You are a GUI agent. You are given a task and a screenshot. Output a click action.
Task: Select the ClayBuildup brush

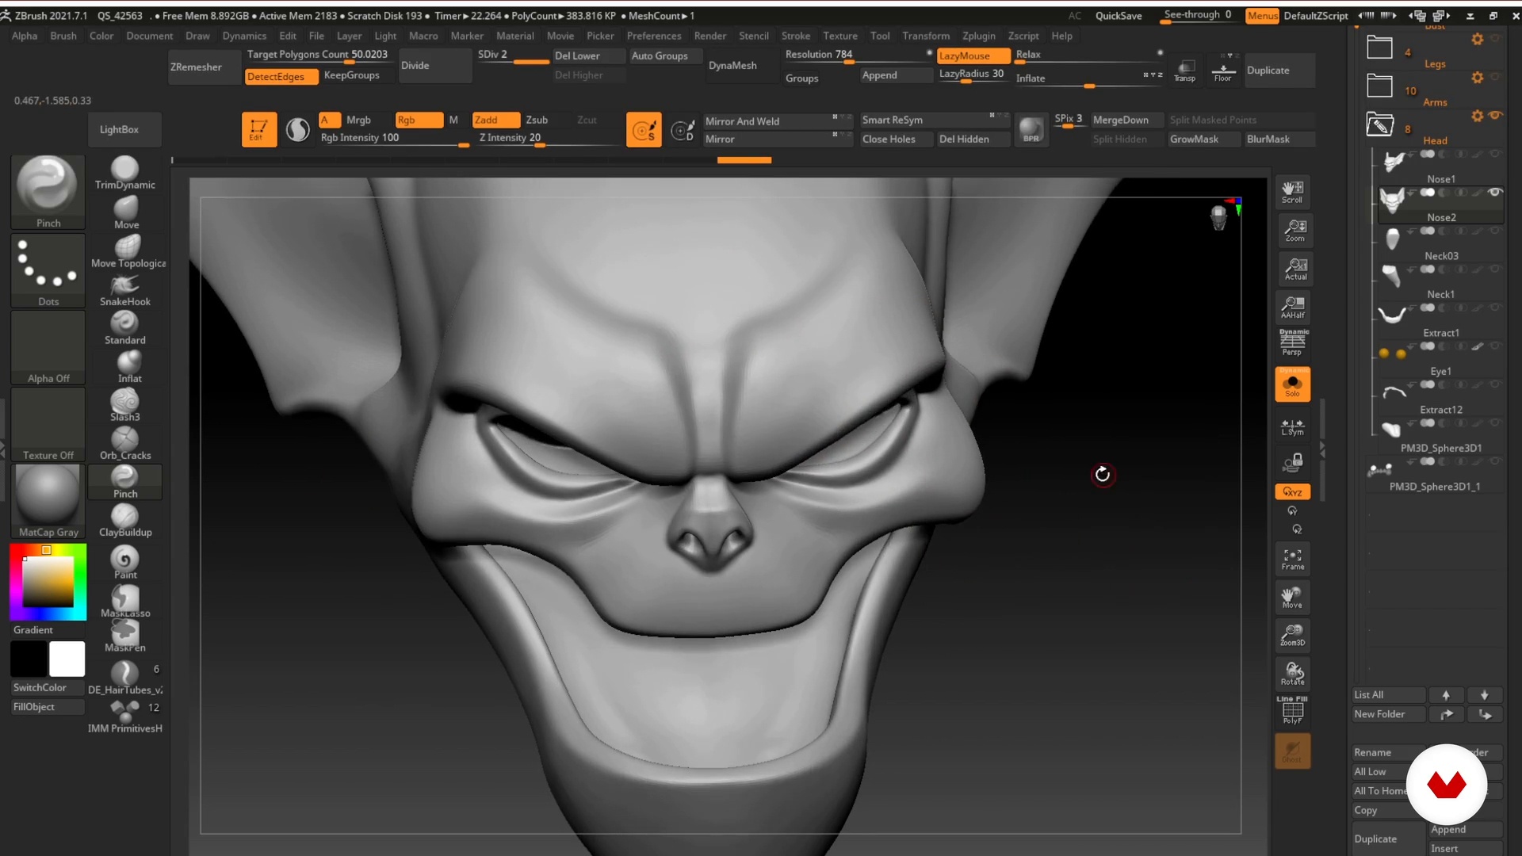pyautogui.click(x=125, y=521)
